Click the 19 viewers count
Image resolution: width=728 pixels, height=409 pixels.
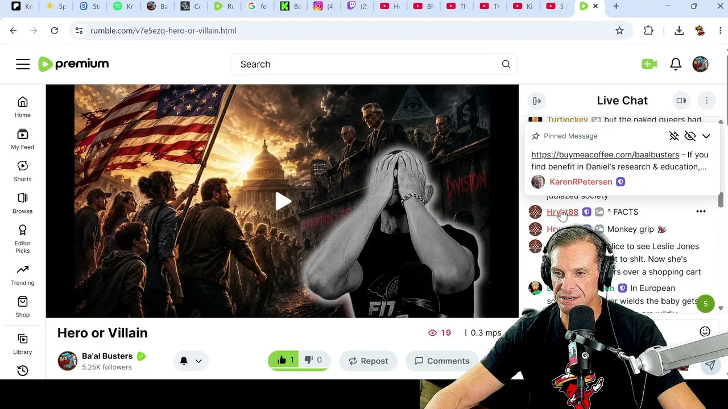tap(440, 333)
